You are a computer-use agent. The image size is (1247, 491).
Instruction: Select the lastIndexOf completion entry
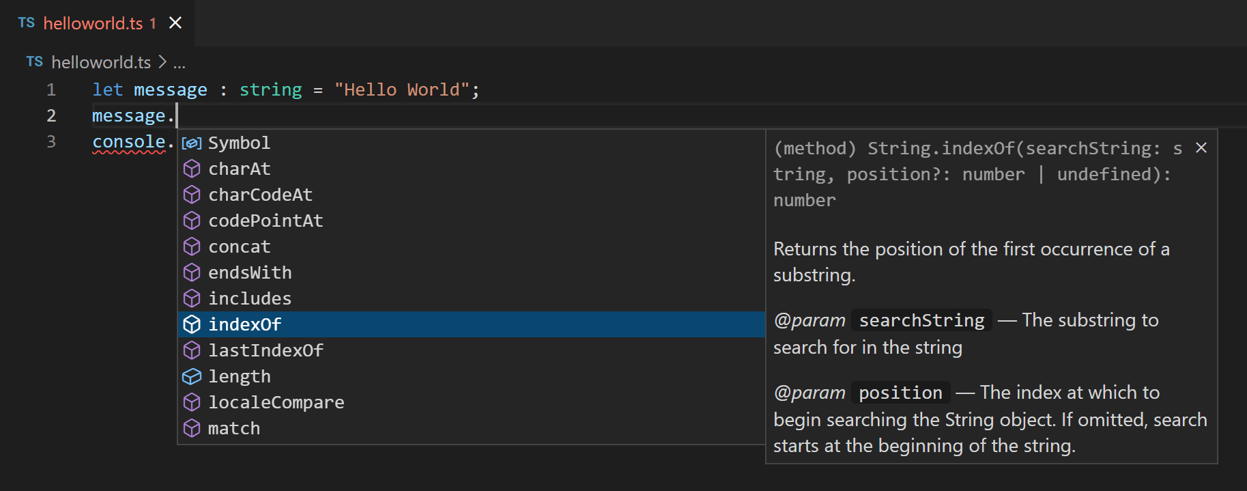point(266,350)
